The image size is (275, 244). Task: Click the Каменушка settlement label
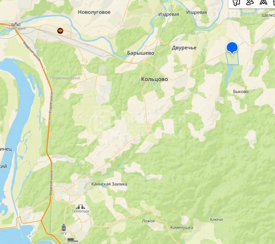pyautogui.click(x=182, y=228)
